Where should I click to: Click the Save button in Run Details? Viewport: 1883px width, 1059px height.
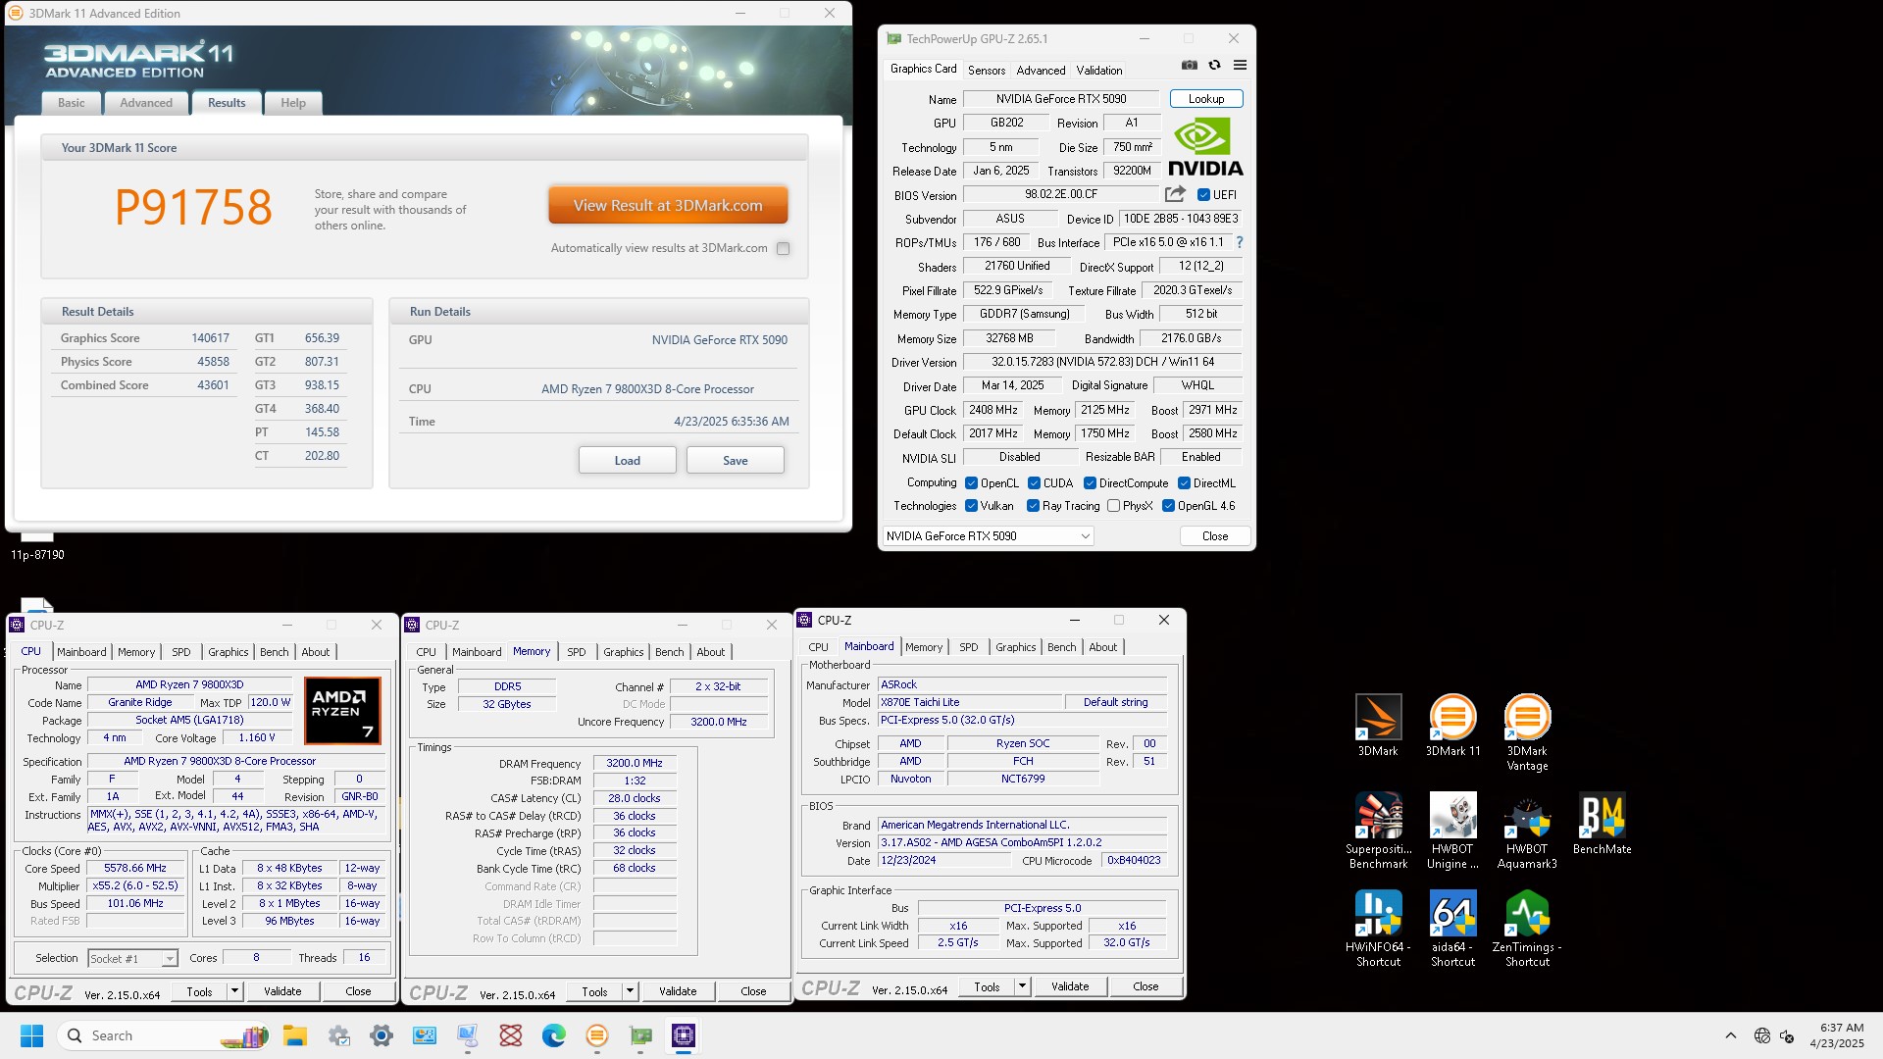pyautogui.click(x=736, y=461)
